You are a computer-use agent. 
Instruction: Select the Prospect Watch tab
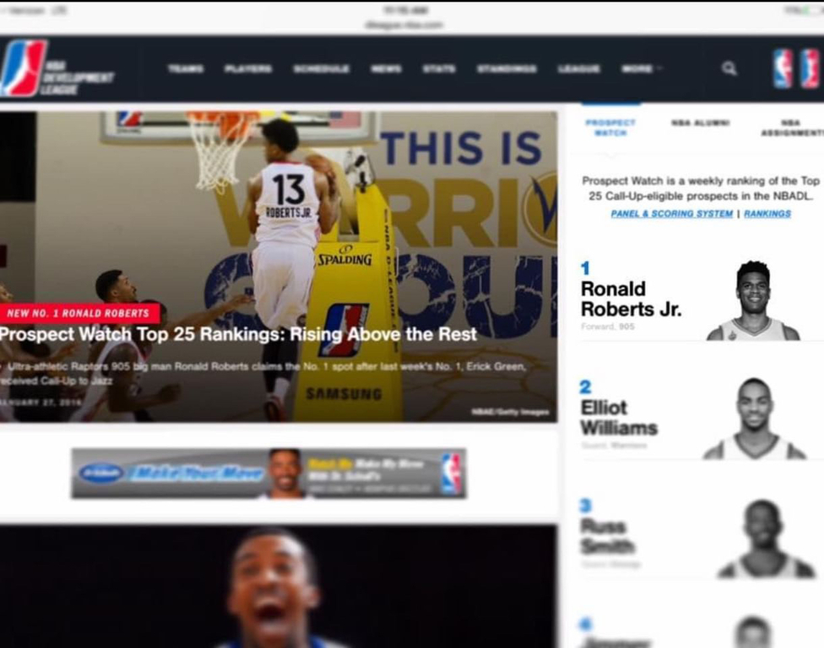[610, 127]
